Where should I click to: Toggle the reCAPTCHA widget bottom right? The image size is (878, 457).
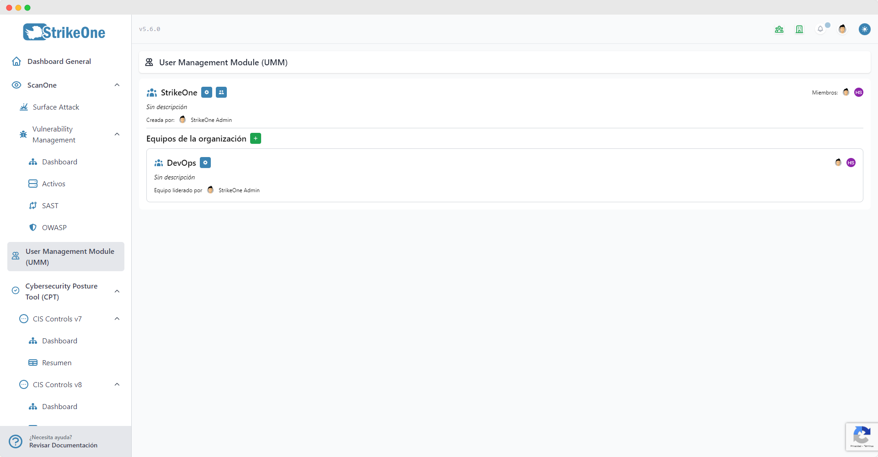862,437
